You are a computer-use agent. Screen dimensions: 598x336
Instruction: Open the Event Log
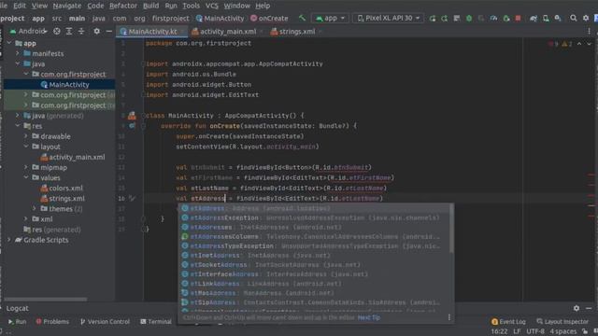tap(508, 321)
